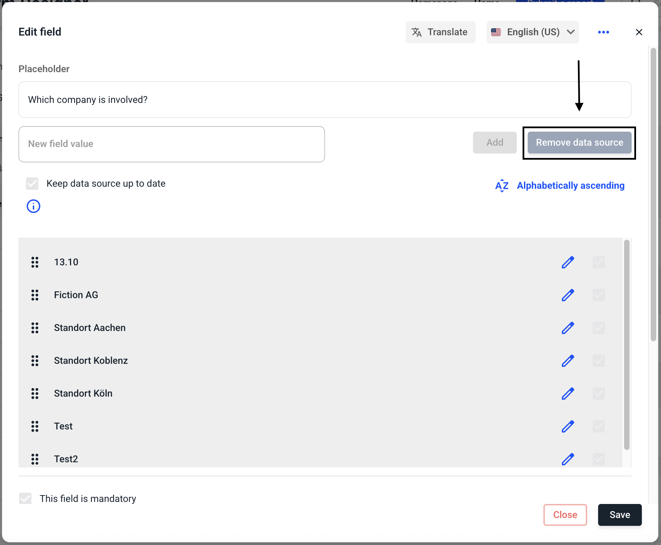Click the values list scrollbar

[626, 345]
